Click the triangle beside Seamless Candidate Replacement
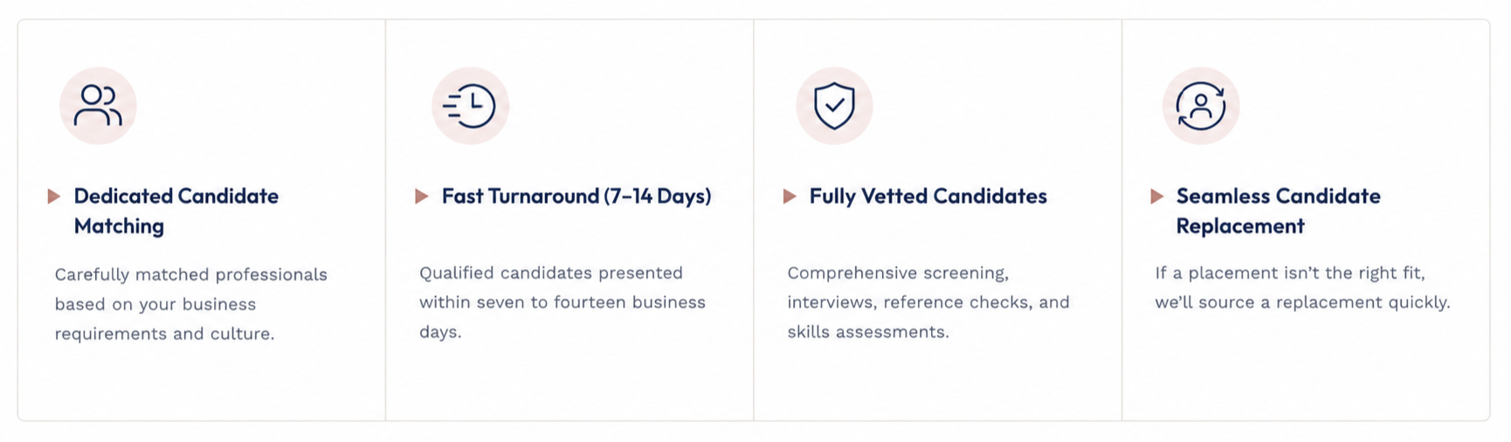Image resolution: width=1511 pixels, height=442 pixels. 1157,197
